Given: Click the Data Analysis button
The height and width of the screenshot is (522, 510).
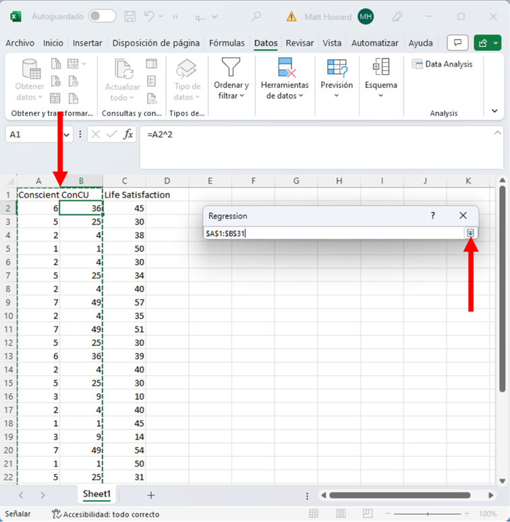Looking at the screenshot, I should click(442, 64).
